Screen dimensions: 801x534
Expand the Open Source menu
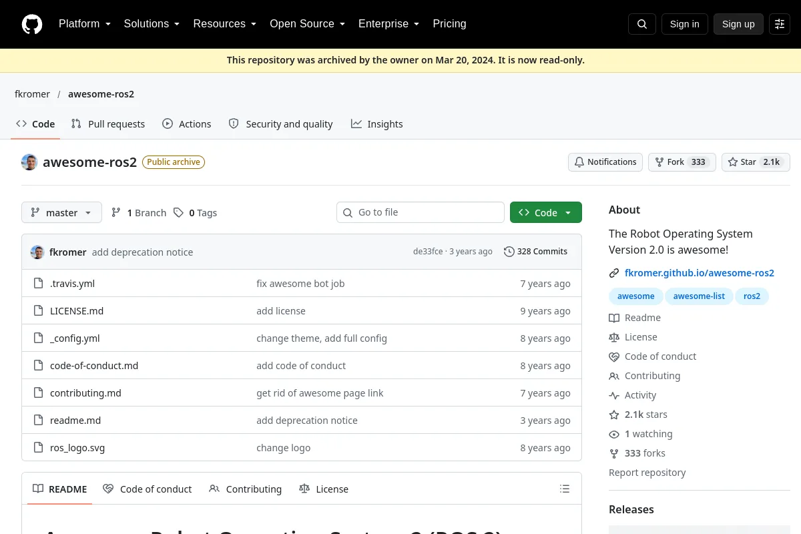coord(307,24)
